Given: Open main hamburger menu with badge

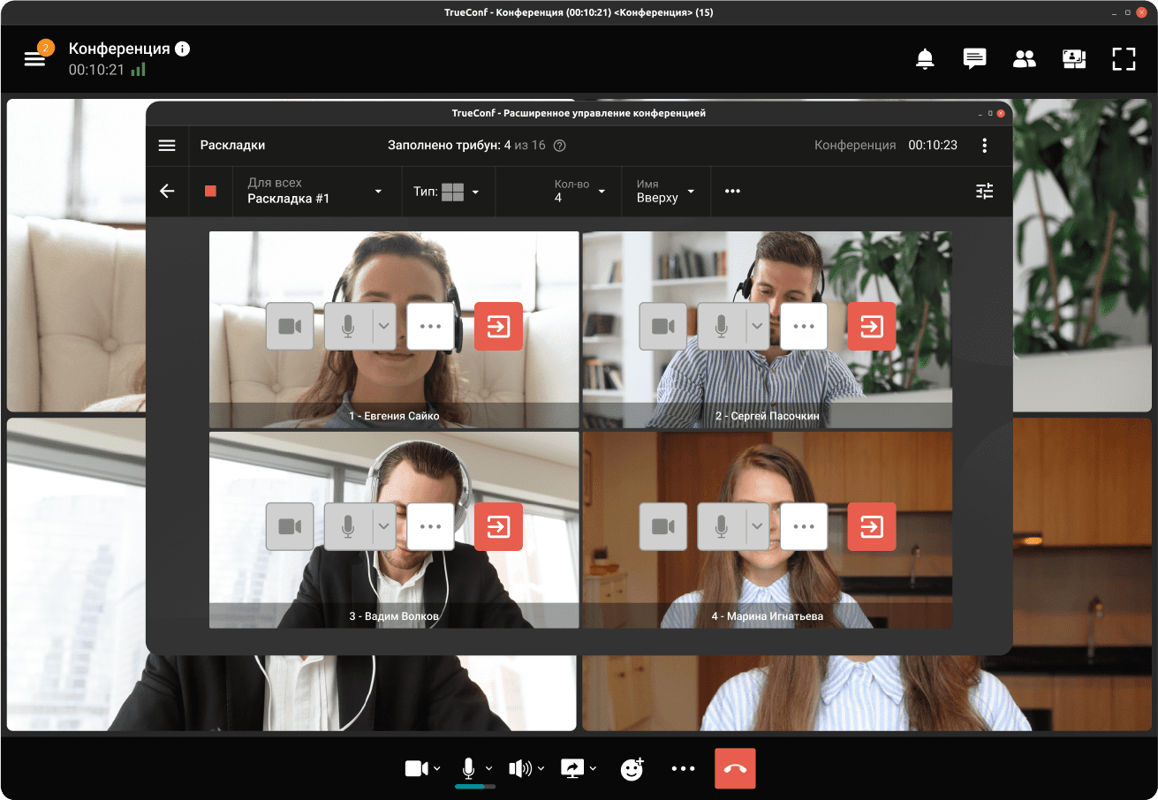Looking at the screenshot, I should (x=34, y=59).
